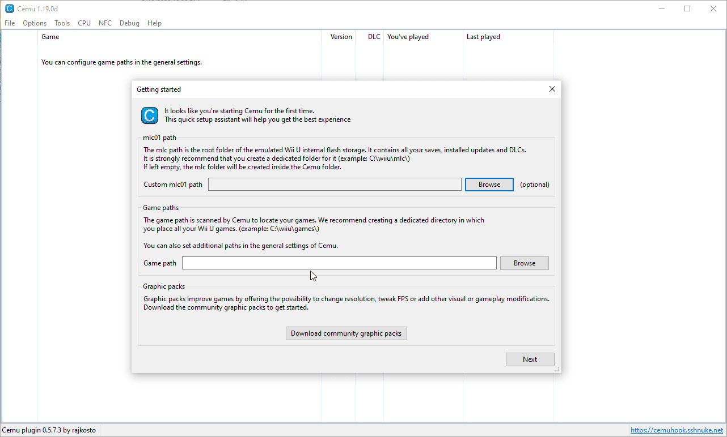The width and height of the screenshot is (727, 437).
Task: Click the Custom mlc01 path field
Action: [x=334, y=185]
